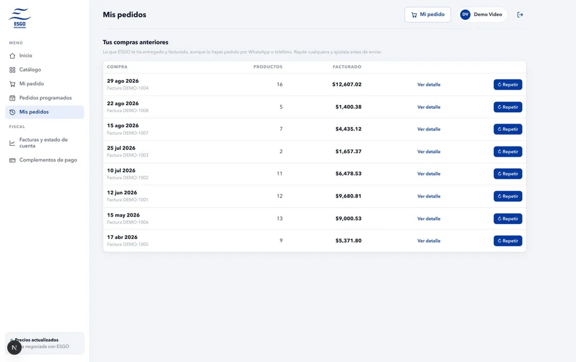Repeat the 25 jul 2026 purchase
Screen dimensions: 576x362
tap(508, 151)
